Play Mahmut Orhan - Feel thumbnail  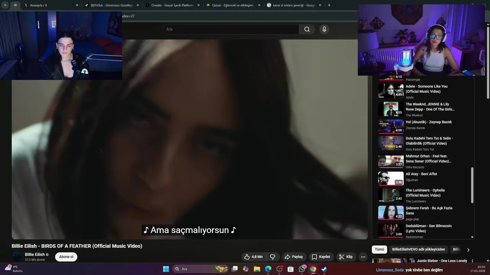(391, 161)
